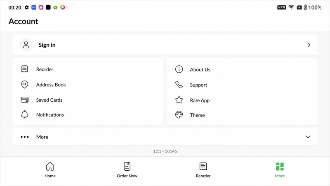
Task: Select the Order Now tab label
Action: [127, 176]
